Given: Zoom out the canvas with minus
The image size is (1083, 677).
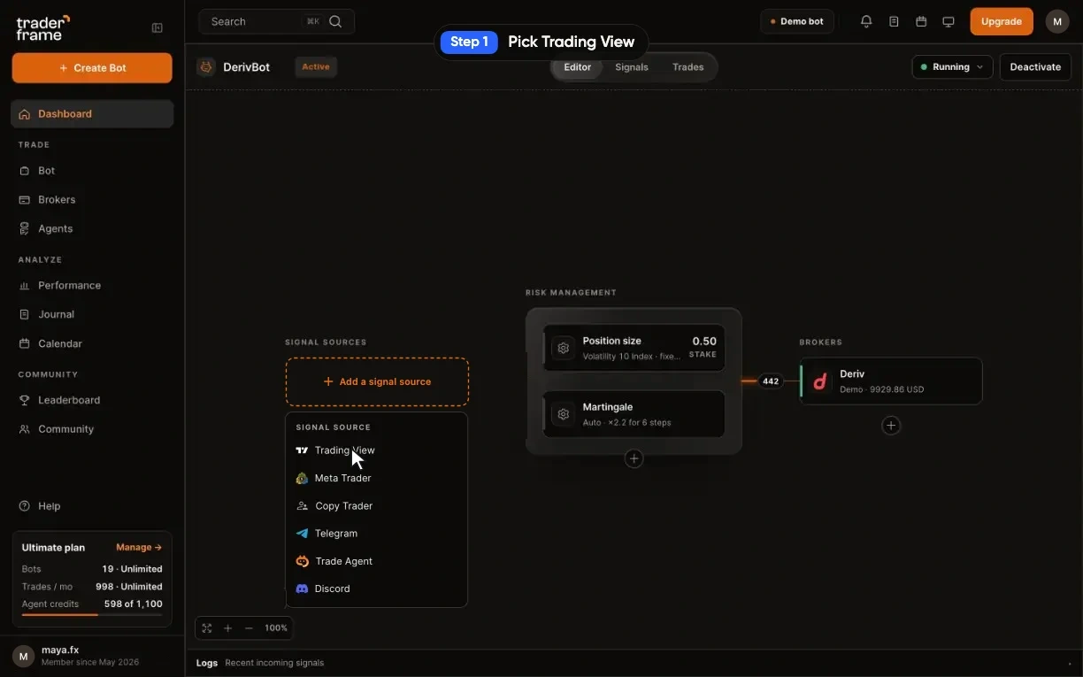Looking at the screenshot, I should [x=249, y=628].
